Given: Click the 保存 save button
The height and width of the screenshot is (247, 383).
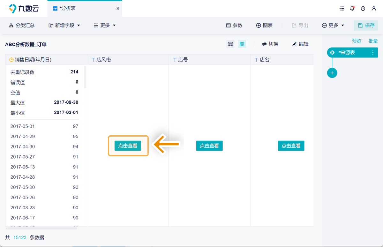Looking at the screenshot, I should pyautogui.click(x=366, y=26).
